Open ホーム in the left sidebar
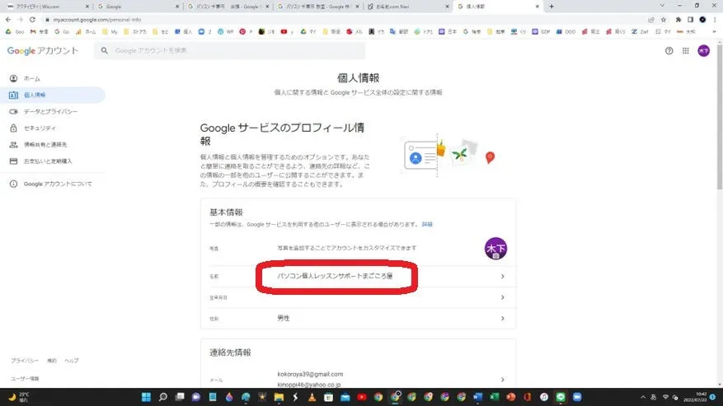 coord(31,78)
